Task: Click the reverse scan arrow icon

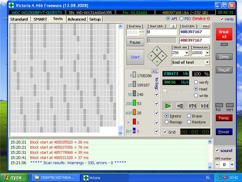Action: [x=180, y=106]
